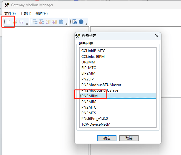Close the 设备列表 dialog

click(x=157, y=36)
